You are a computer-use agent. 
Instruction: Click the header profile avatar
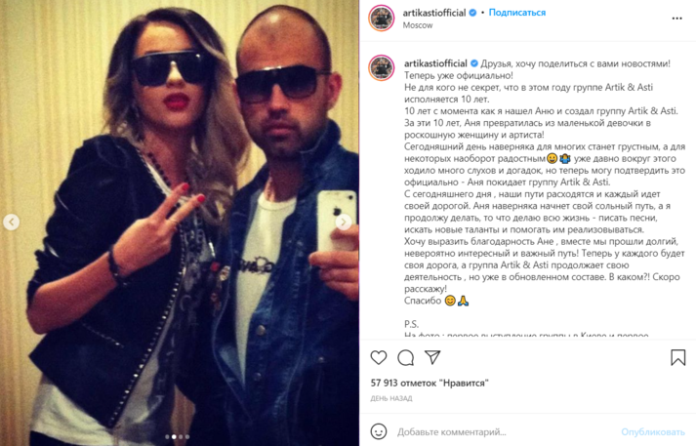tap(382, 19)
